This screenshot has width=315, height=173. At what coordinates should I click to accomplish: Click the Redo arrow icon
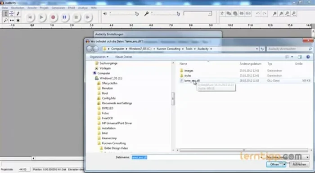pos(265,13)
